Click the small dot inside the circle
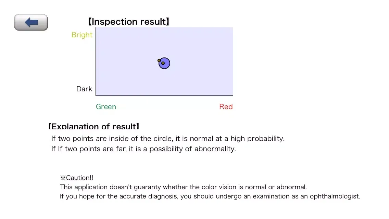 click(x=163, y=63)
